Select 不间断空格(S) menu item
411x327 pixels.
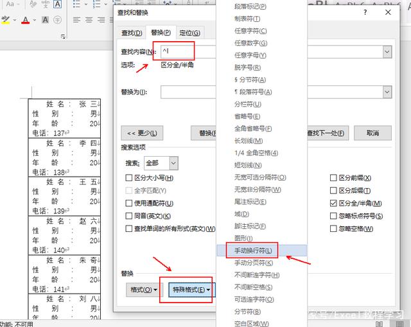[261, 287]
